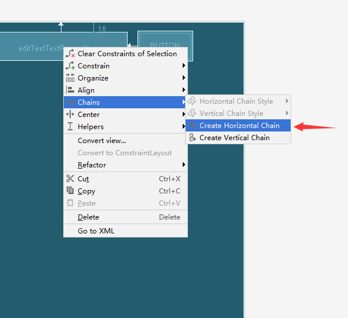Click Delete in the context menu
This screenshot has width=348, height=318.
tap(88, 217)
